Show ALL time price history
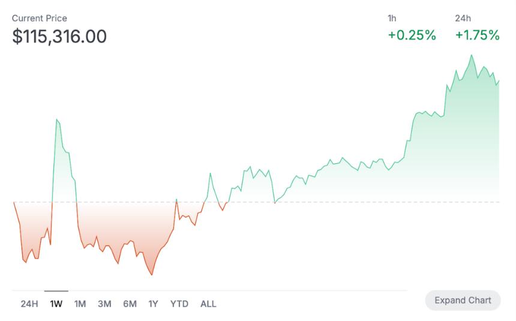 coord(208,304)
